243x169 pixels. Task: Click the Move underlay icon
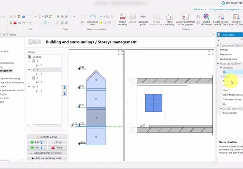169,17
